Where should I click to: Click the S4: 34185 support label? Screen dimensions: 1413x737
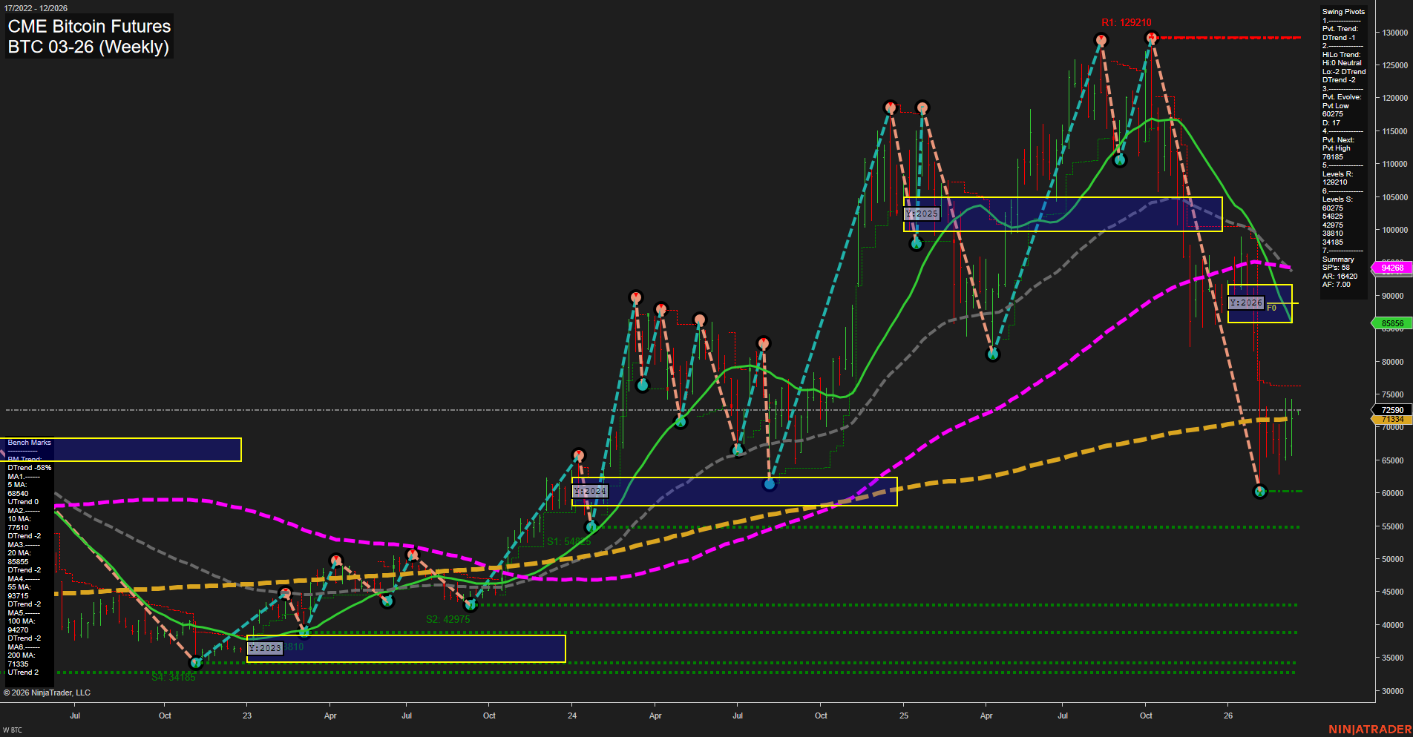[174, 678]
